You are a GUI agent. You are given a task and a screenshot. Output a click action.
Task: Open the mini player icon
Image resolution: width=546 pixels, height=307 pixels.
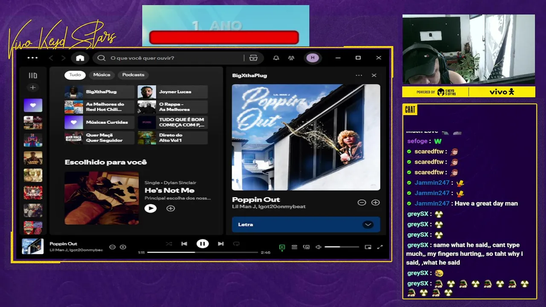tap(368, 247)
